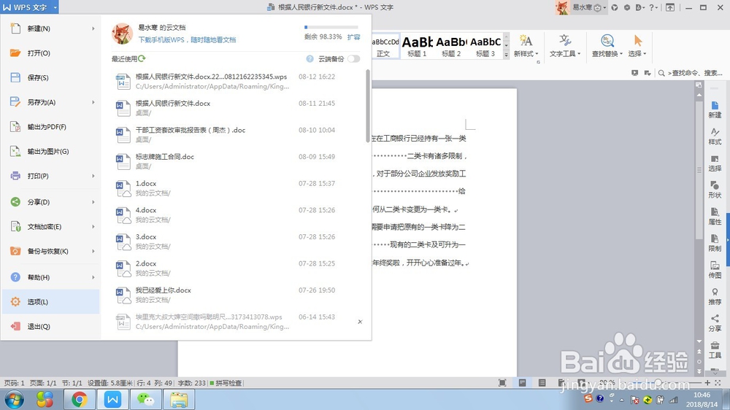Open 文档加密(E) entry
The height and width of the screenshot is (410, 730).
[50, 227]
